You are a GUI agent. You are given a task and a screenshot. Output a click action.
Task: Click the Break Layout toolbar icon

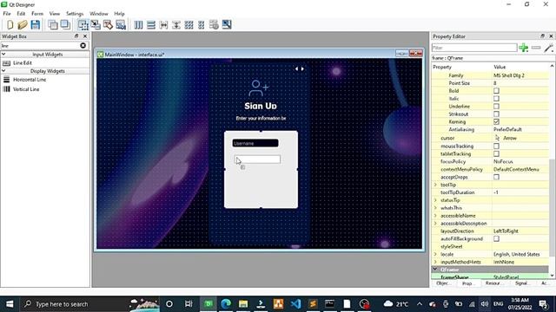click(214, 25)
